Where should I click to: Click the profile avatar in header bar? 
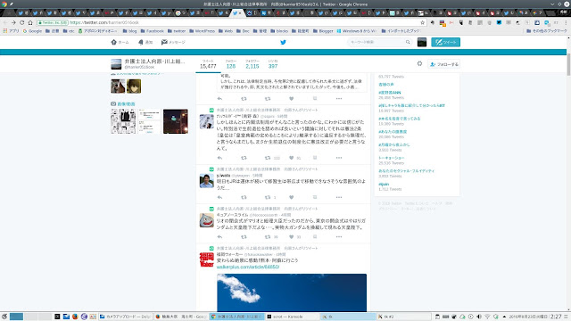coord(116,64)
